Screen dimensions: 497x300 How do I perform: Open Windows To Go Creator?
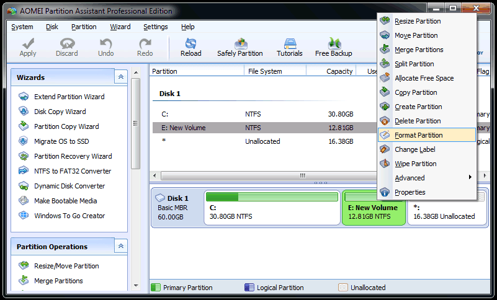[x=69, y=216]
